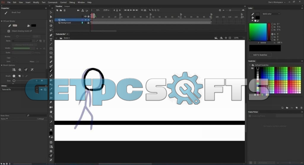Select the Line tool
304x165 pixels.
click(51, 44)
